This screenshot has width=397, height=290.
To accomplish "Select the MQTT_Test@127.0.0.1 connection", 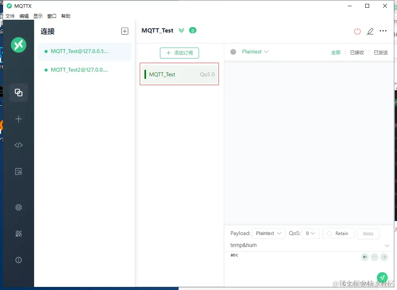I will tap(84, 51).
